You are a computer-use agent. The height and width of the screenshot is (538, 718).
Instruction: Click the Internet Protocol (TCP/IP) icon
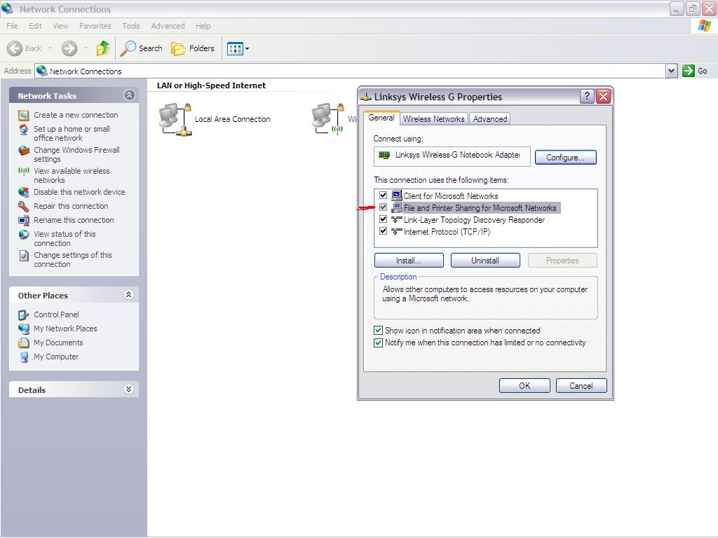[397, 232]
